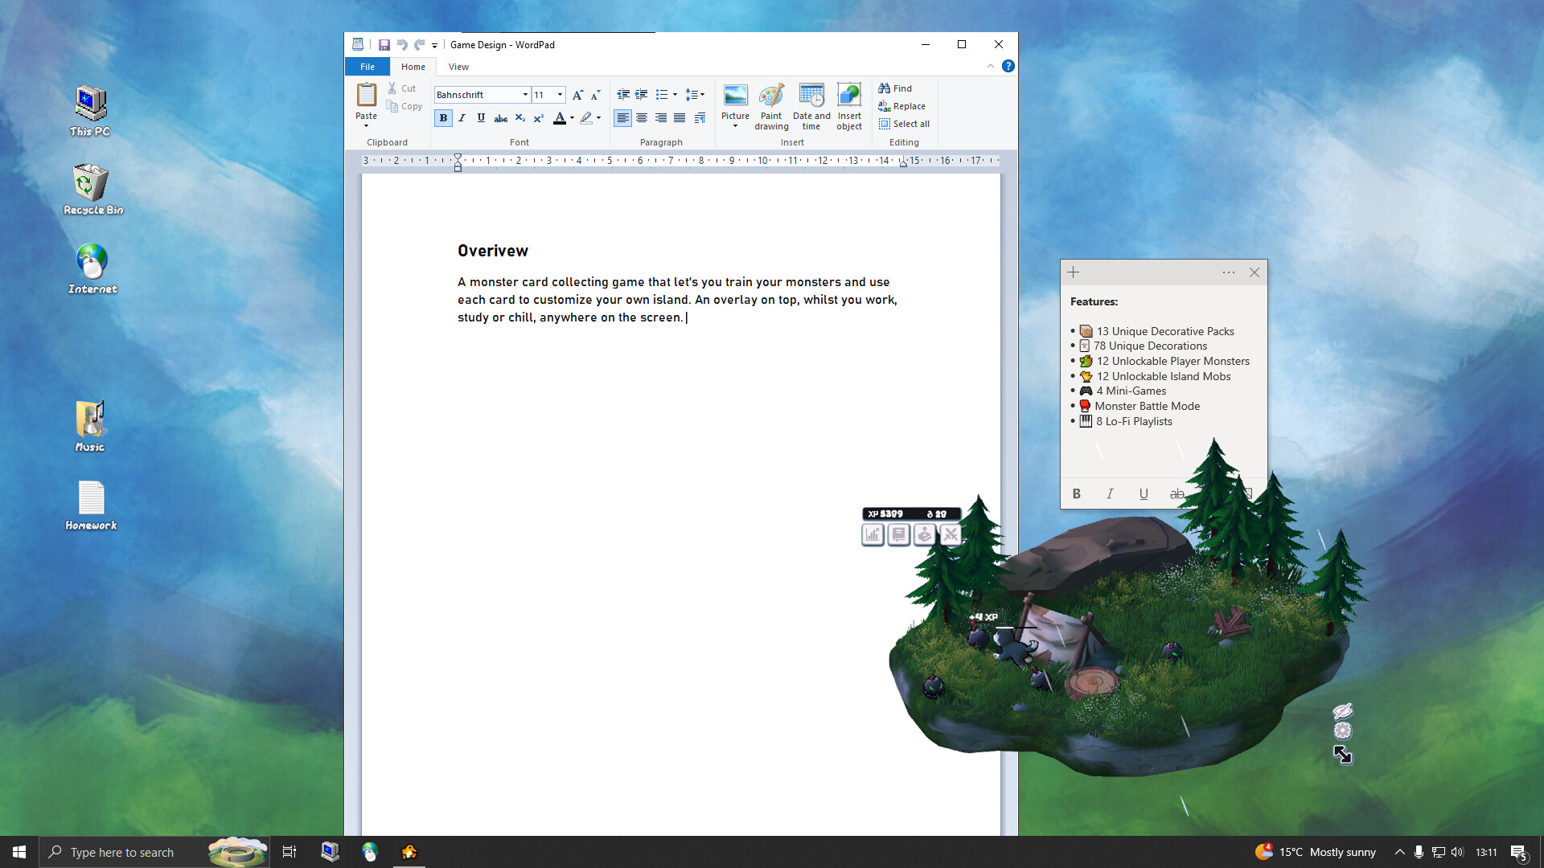Image resolution: width=1544 pixels, height=868 pixels.
Task: Open Mini-Games via the joystick icon
Action: click(925, 534)
